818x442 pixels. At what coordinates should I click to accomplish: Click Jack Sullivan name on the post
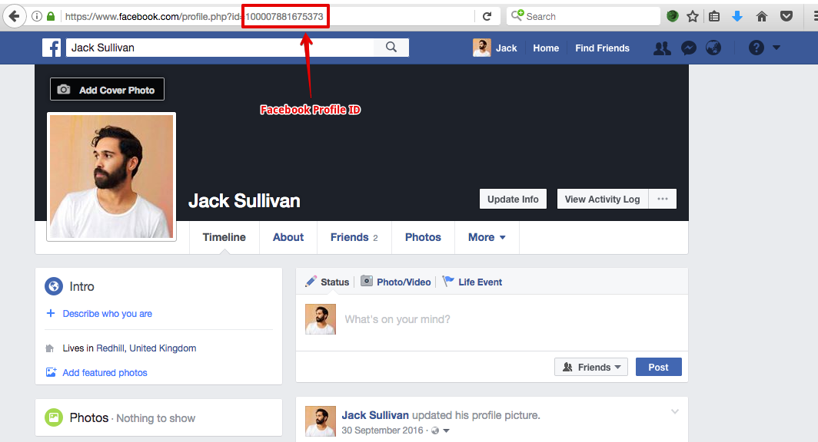[375, 415]
